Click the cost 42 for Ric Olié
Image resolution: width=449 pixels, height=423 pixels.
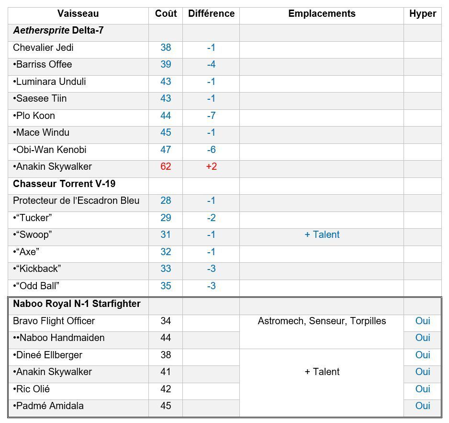click(166, 389)
